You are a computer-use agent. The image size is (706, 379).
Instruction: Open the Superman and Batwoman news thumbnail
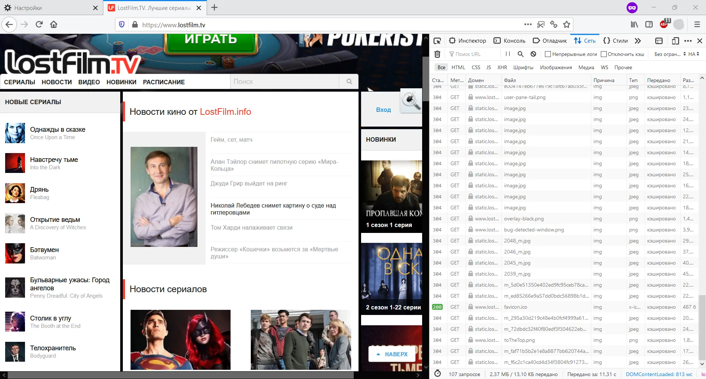click(x=181, y=340)
